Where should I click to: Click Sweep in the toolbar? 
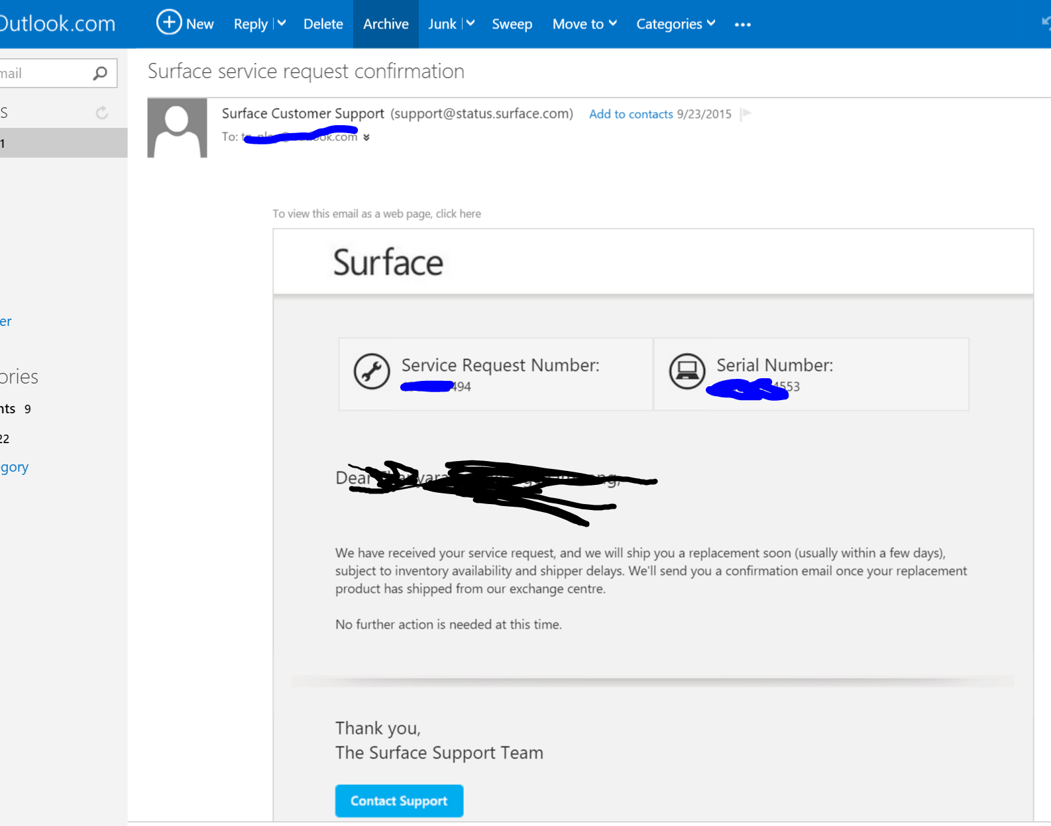pos(512,24)
